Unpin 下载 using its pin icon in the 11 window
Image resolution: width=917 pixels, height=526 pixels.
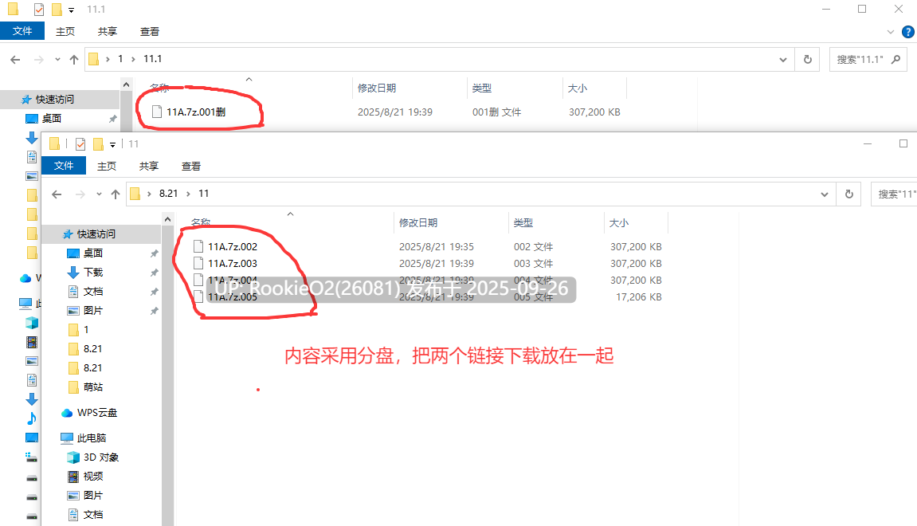[154, 273]
